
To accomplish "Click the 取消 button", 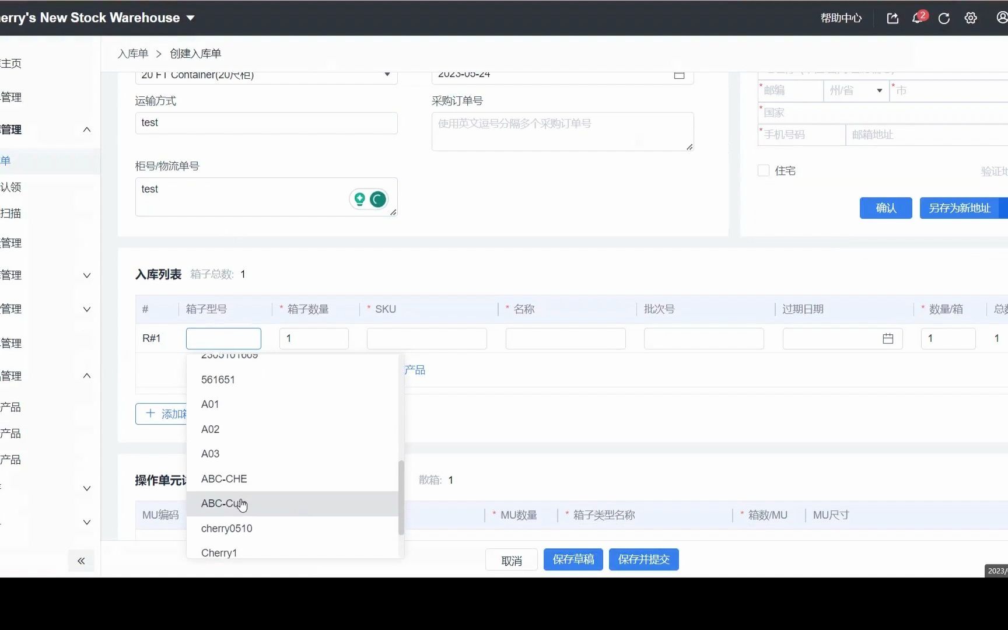I will pos(512,561).
